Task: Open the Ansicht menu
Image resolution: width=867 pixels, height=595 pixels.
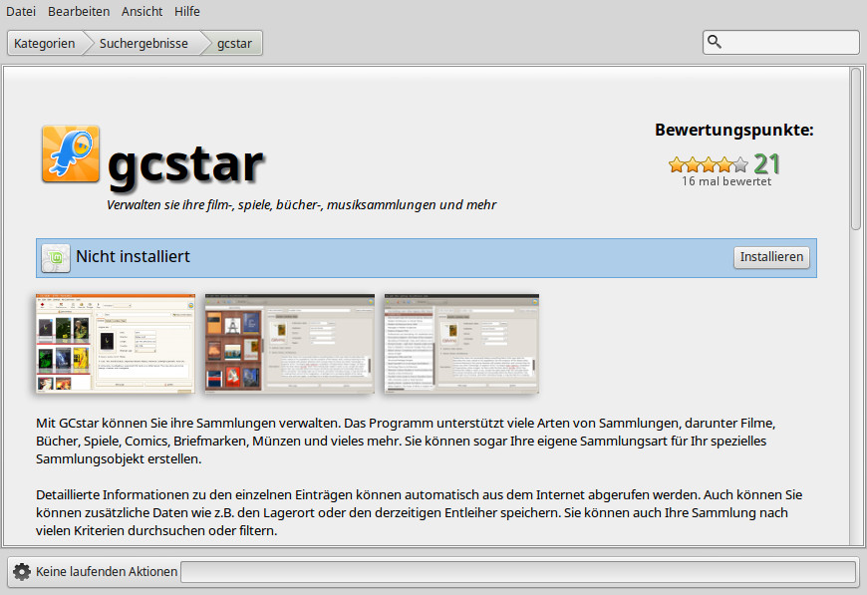Action: click(143, 12)
